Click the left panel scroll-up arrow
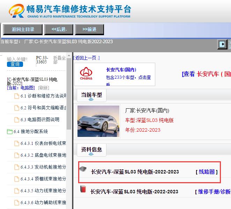 (x=69, y=56)
